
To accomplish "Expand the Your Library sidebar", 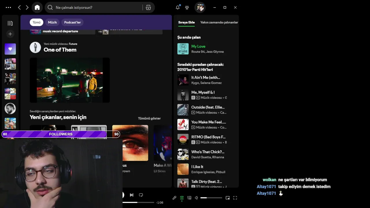I will point(10,23).
